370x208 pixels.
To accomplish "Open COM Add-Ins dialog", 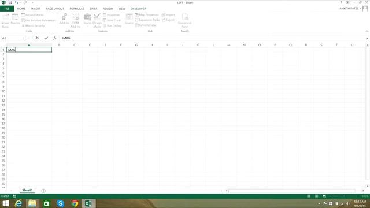I will coord(76,20).
